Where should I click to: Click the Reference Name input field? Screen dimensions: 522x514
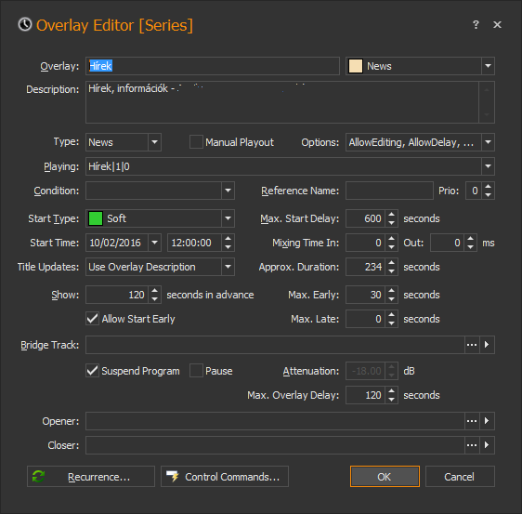tap(389, 191)
